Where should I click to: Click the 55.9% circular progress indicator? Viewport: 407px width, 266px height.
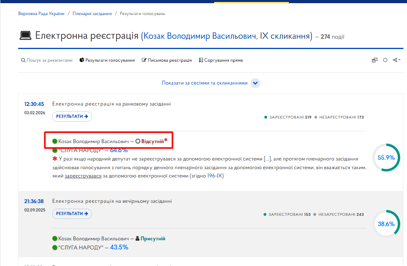coord(386,158)
